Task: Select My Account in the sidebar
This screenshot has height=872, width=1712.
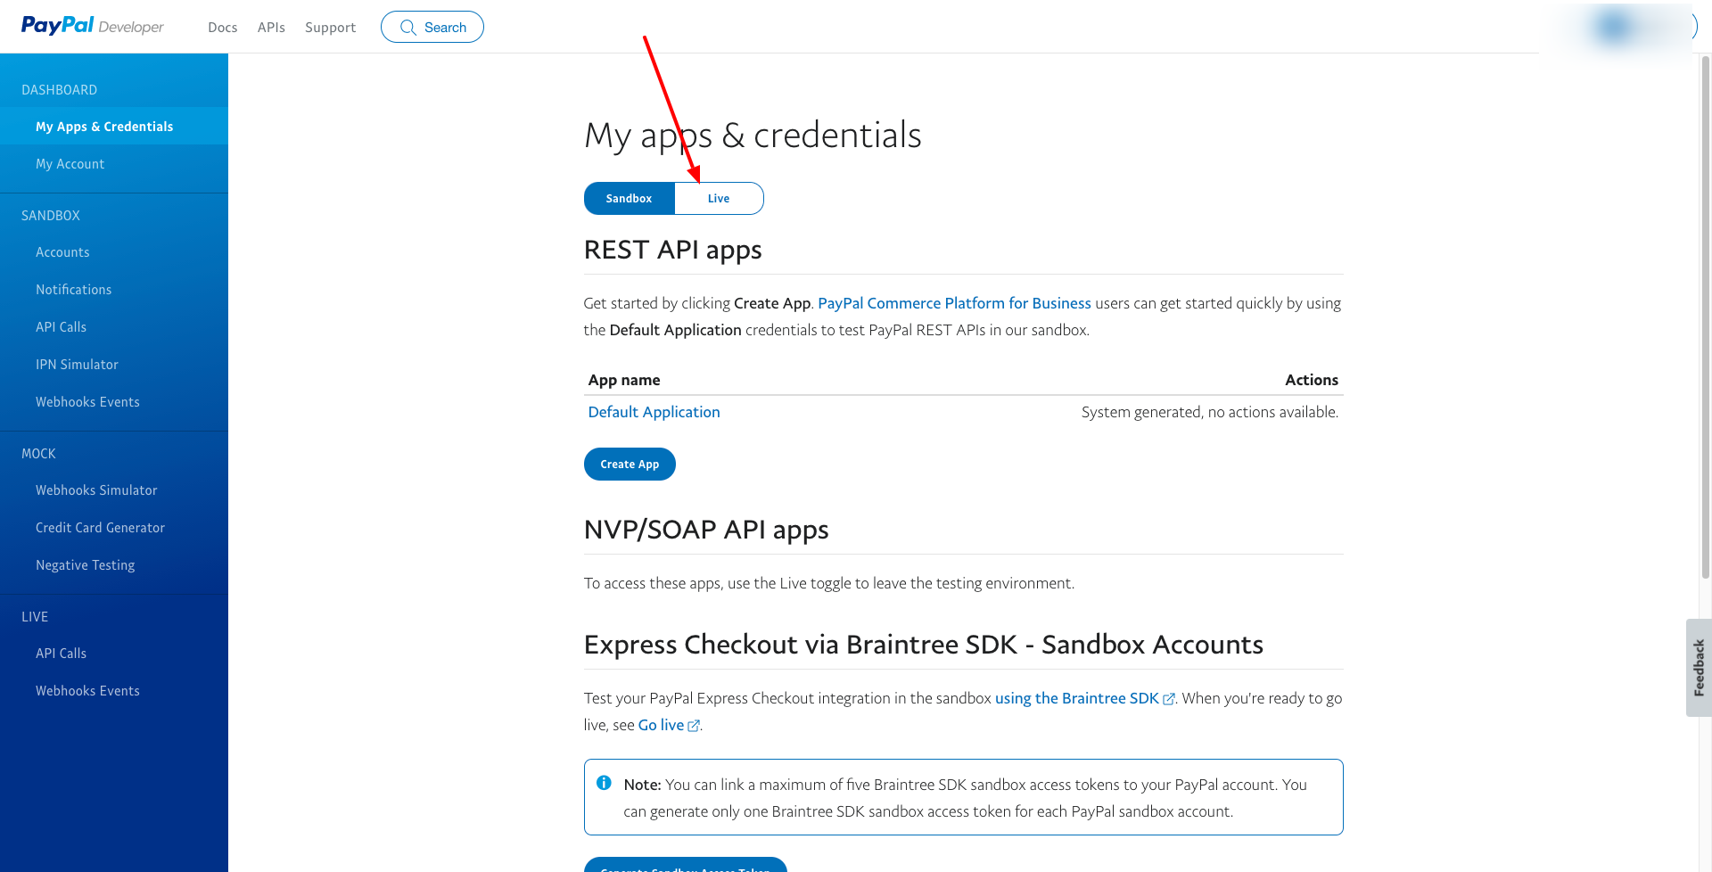Action: tap(70, 164)
